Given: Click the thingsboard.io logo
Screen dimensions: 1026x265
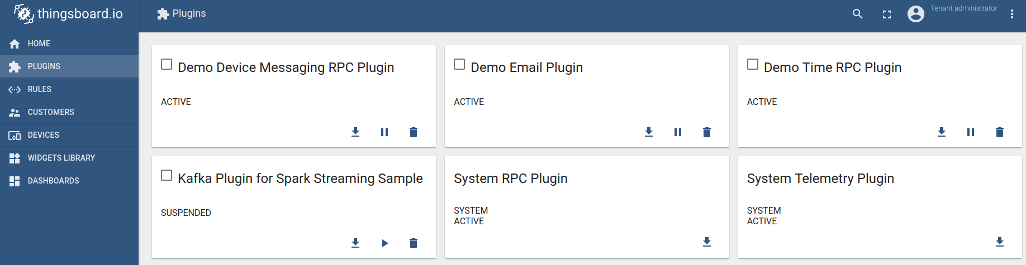Looking at the screenshot, I should [x=69, y=14].
